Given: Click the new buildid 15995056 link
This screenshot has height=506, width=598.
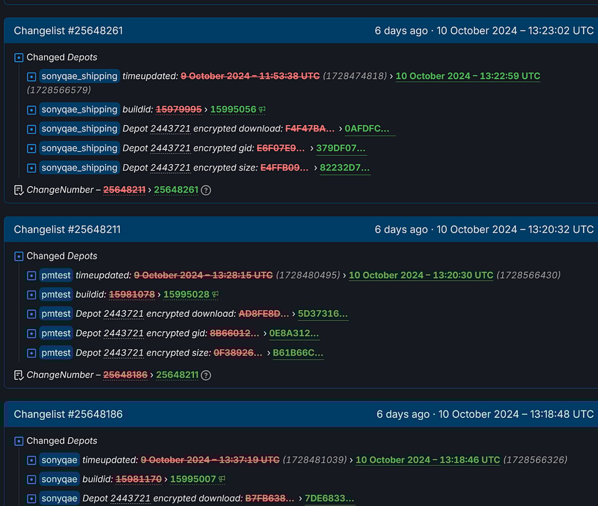Looking at the screenshot, I should click(x=233, y=110).
